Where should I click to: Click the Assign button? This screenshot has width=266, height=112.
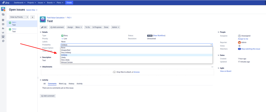coord(70,27)
